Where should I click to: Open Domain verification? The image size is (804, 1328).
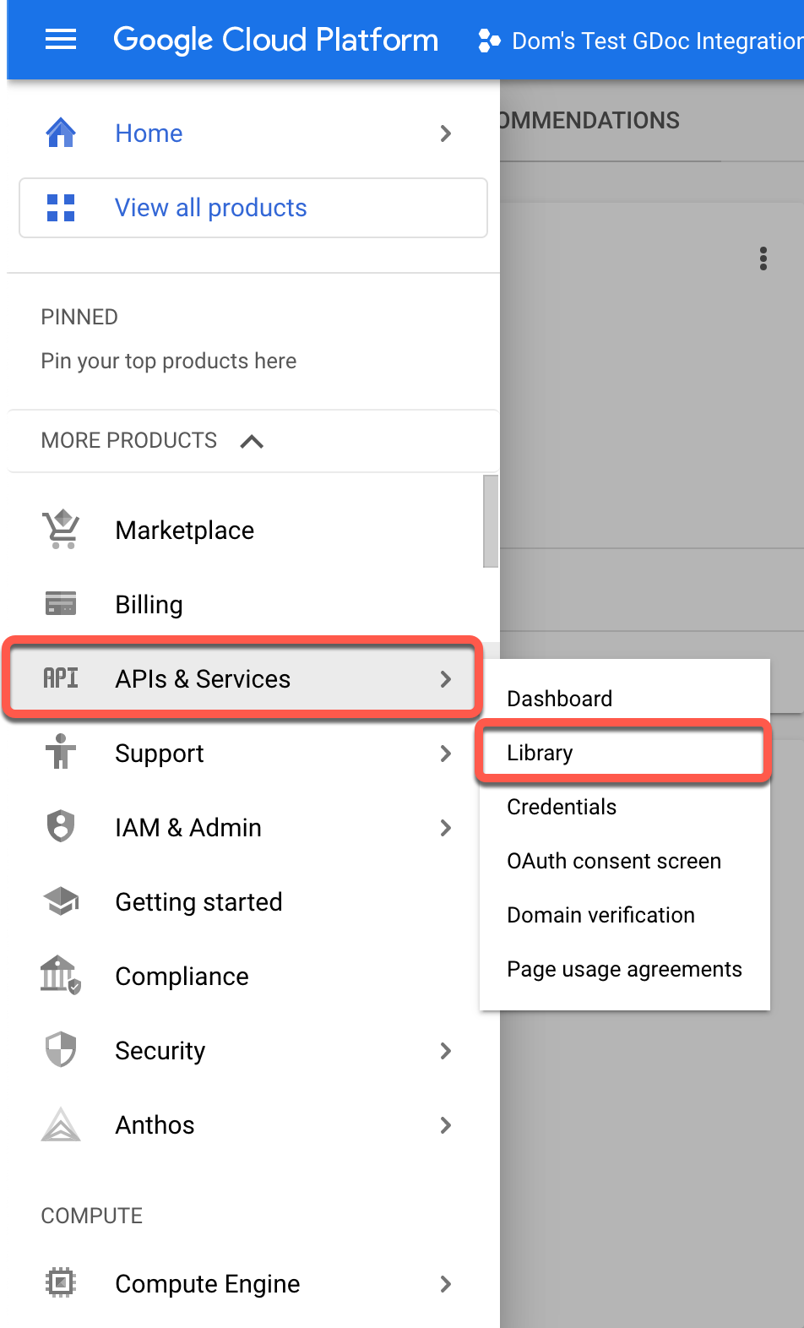[625, 915]
